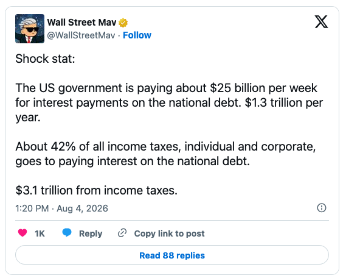The height and width of the screenshot is (278, 346).
Task: Click the 42% of income taxes paragraph
Action: 165,154
